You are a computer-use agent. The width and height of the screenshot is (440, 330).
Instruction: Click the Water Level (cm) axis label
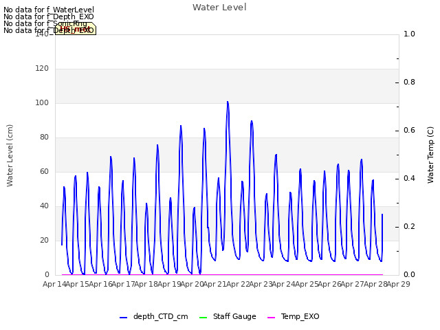coord(10,155)
